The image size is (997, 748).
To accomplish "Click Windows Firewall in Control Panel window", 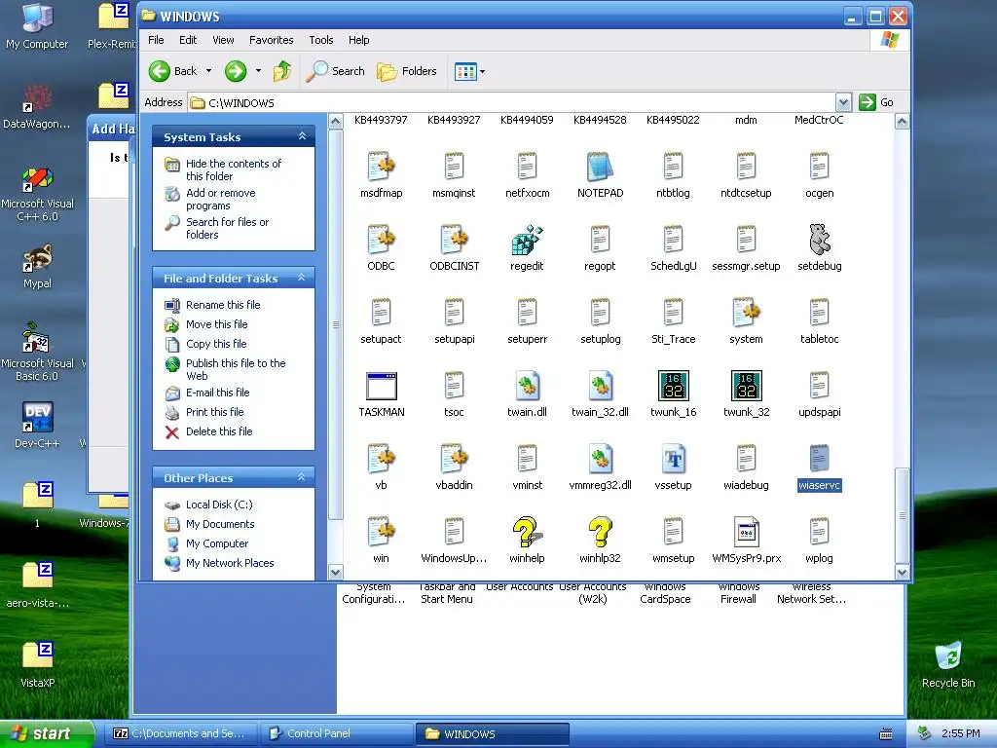I will (738, 593).
